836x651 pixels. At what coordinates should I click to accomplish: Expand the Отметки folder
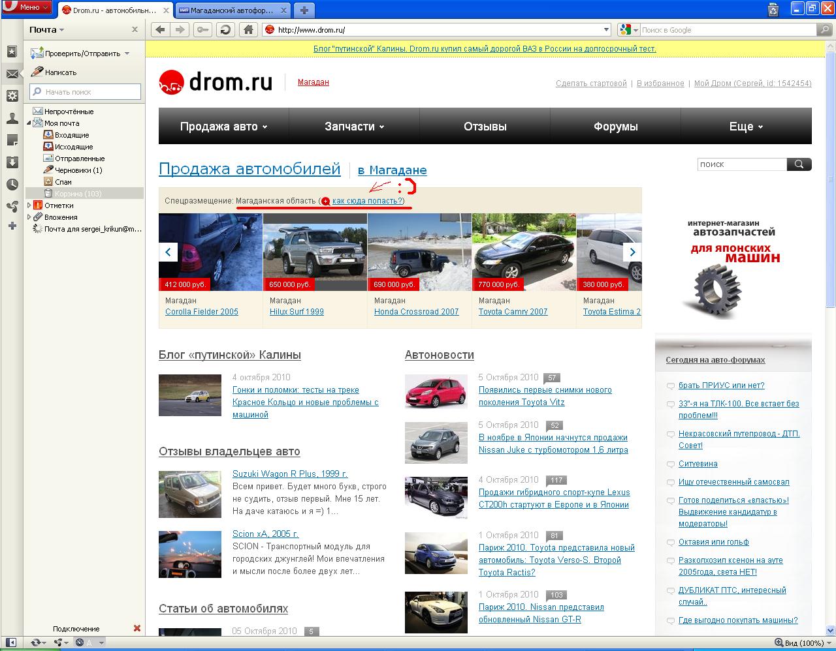[29, 205]
